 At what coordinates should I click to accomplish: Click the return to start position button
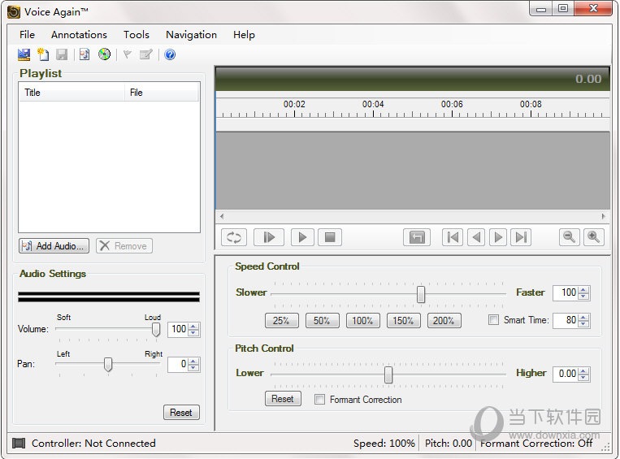[x=417, y=237]
